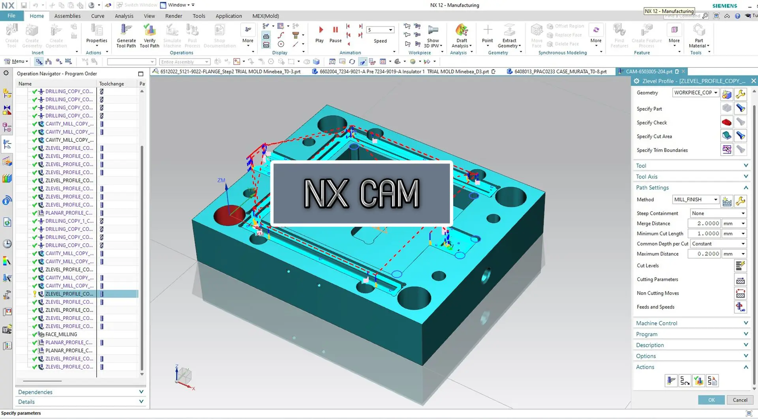Click the Generate action icon in dialog

click(x=671, y=381)
